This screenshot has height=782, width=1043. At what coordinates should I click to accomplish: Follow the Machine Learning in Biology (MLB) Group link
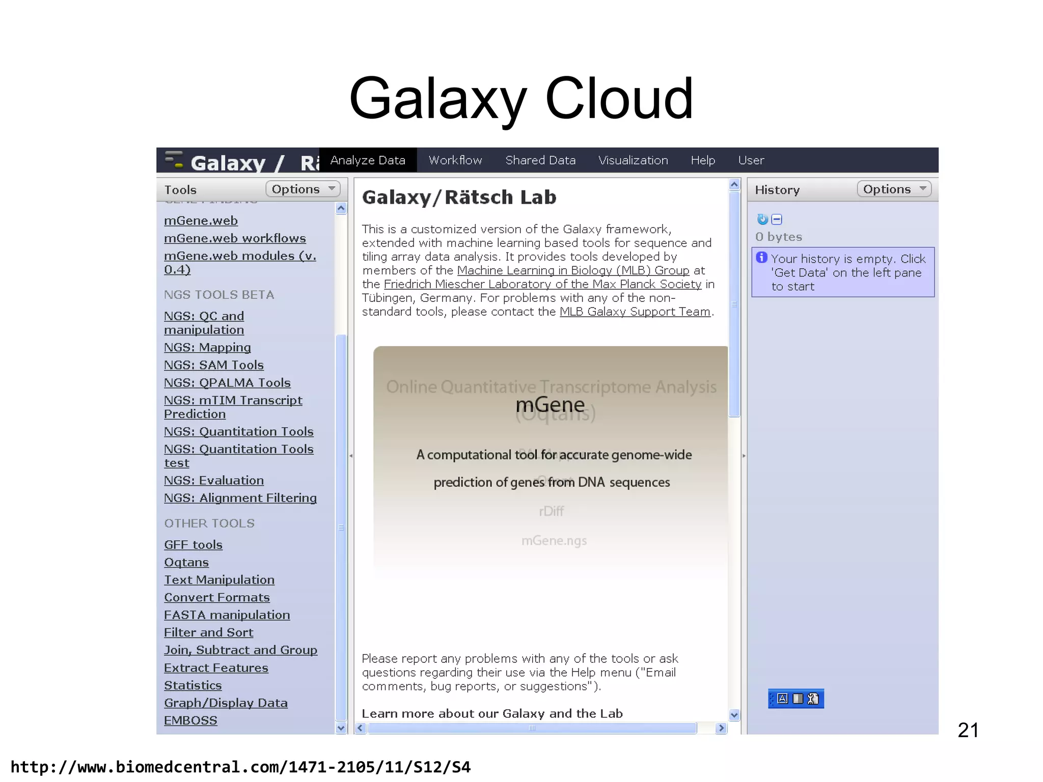573,270
